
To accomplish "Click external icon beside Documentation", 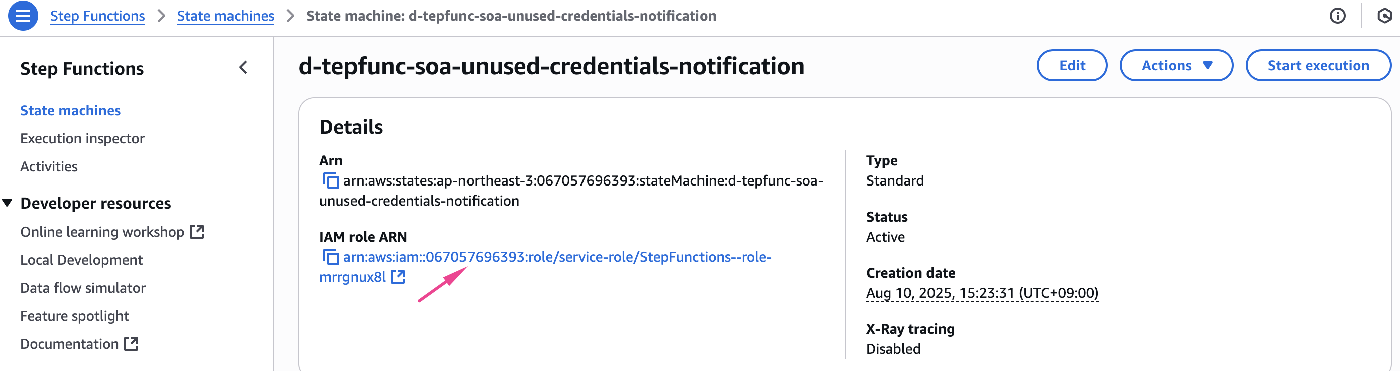I will (131, 344).
